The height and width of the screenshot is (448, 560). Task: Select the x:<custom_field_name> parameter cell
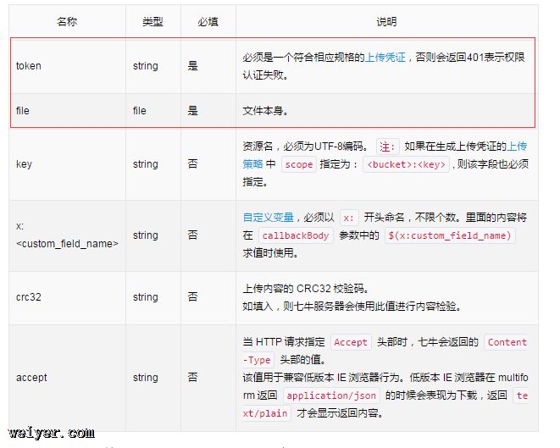click(x=67, y=235)
